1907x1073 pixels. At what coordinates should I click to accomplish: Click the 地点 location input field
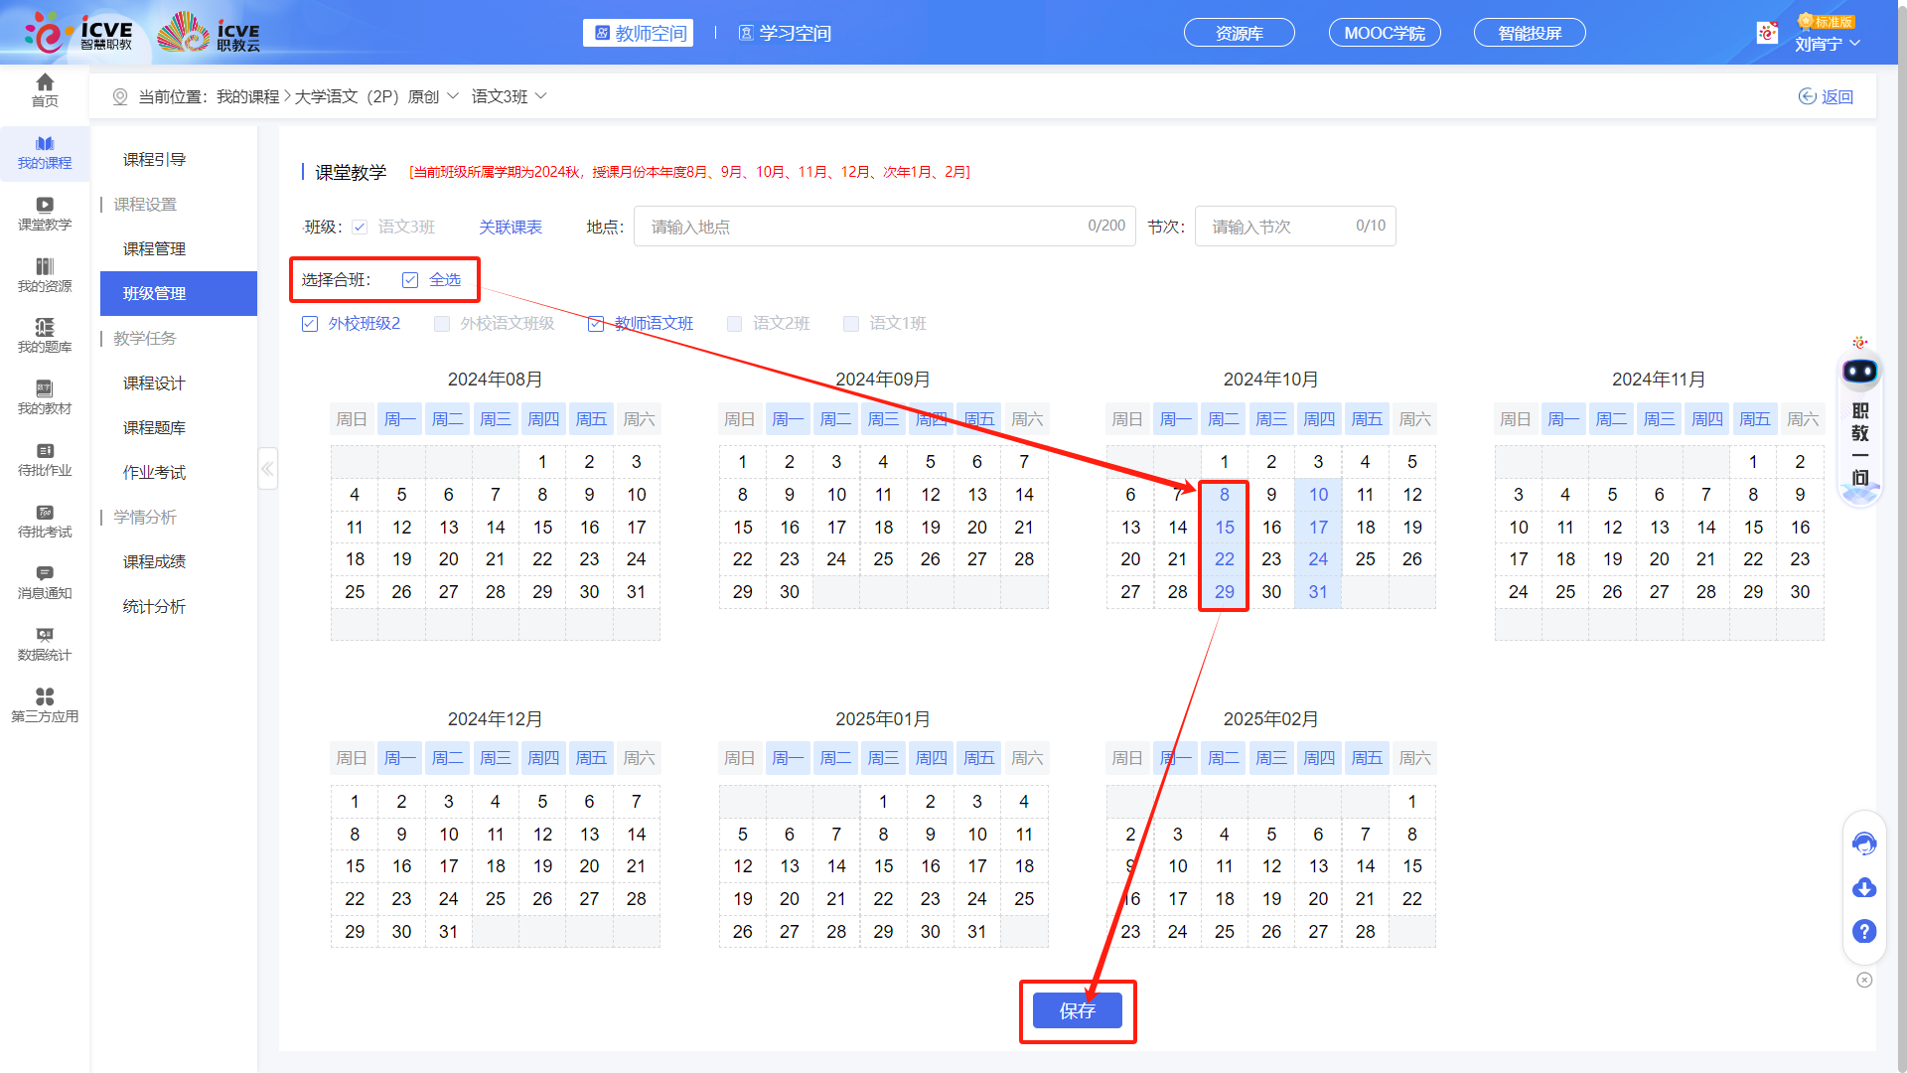coord(884,226)
